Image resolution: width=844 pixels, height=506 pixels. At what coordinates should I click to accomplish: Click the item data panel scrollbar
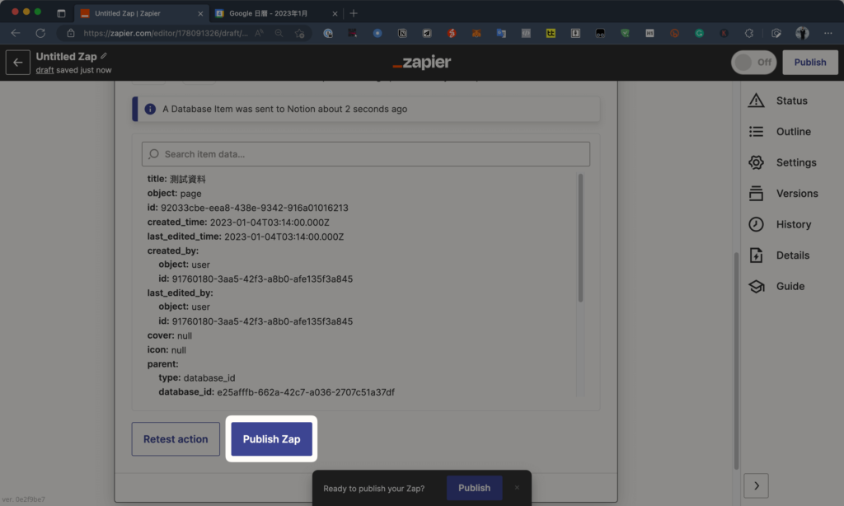(x=580, y=237)
